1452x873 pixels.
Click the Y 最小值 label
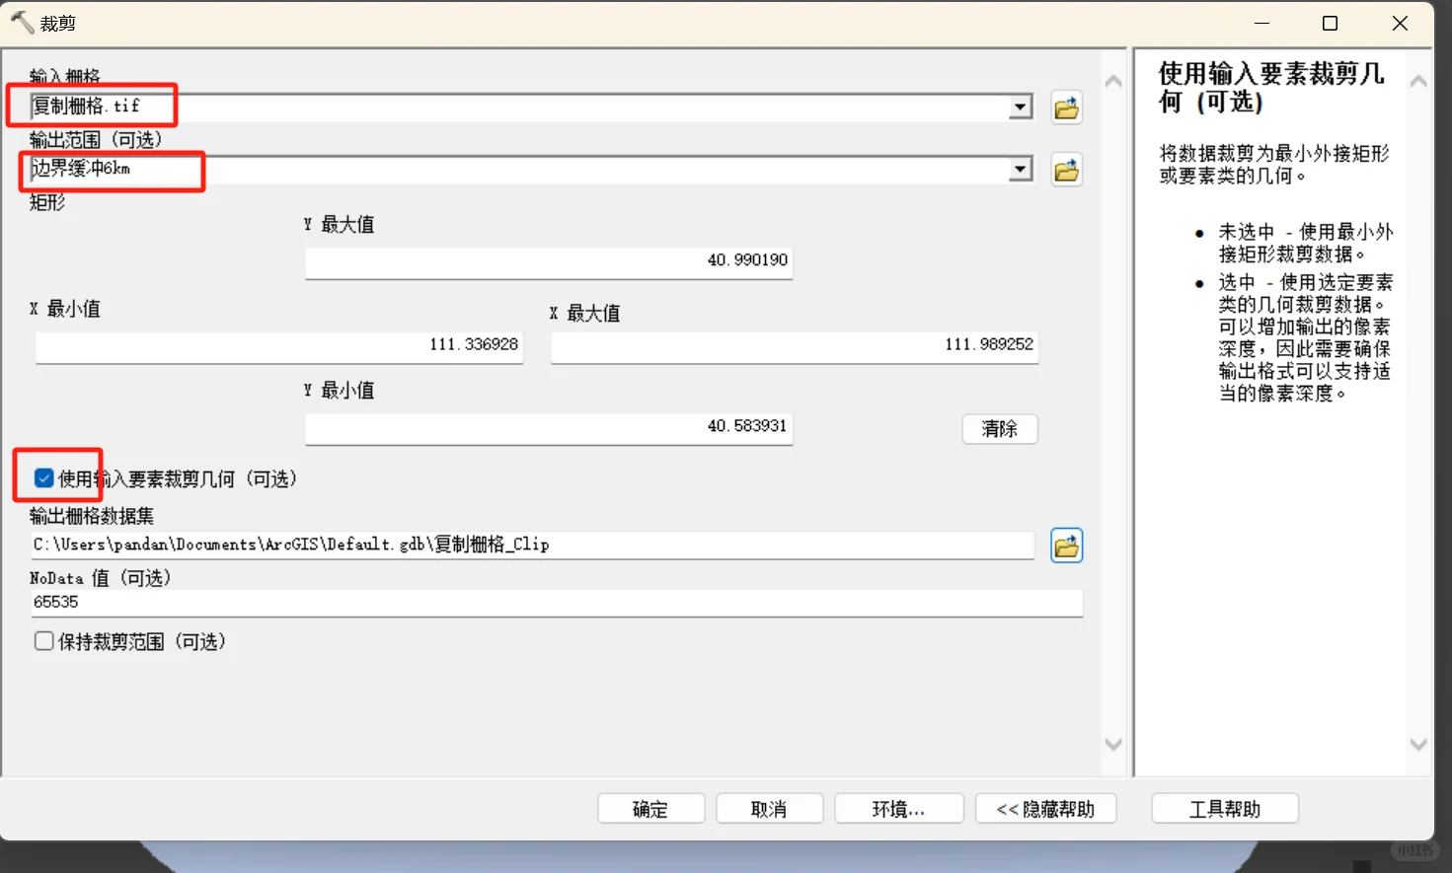(339, 391)
